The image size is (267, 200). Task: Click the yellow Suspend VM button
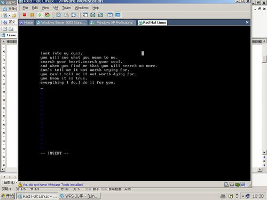click(x=32, y=15)
